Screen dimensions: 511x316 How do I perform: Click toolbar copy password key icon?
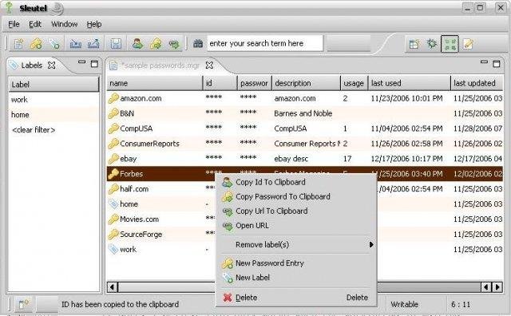click(156, 44)
